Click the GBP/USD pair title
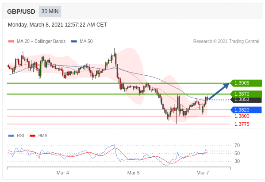The width and height of the screenshot is (265, 182). pyautogui.click(x=21, y=12)
